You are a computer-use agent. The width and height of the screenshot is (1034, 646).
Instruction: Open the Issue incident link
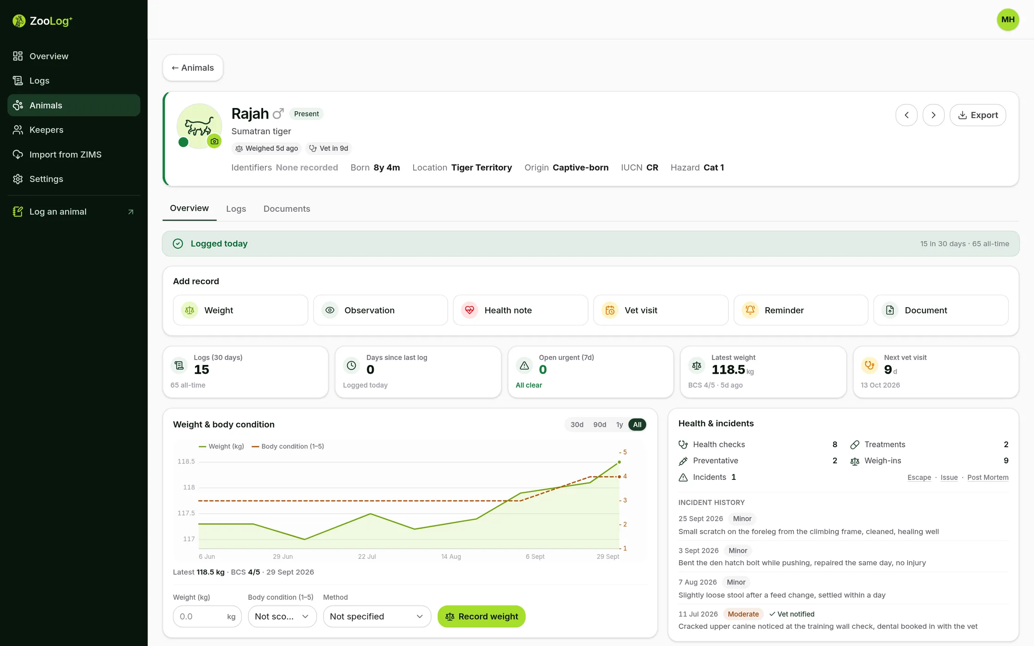tap(949, 477)
